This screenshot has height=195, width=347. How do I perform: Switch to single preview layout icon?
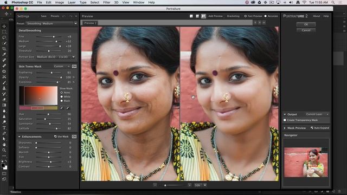[x=191, y=16]
